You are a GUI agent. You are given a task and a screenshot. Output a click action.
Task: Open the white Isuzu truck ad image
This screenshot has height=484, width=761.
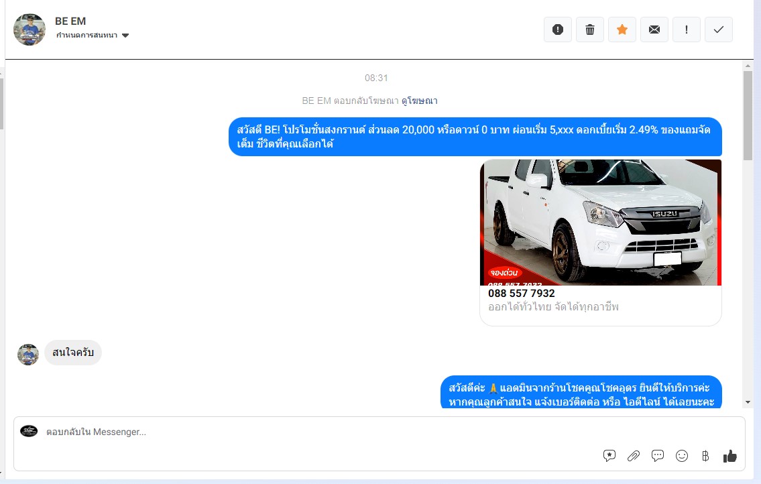601,222
